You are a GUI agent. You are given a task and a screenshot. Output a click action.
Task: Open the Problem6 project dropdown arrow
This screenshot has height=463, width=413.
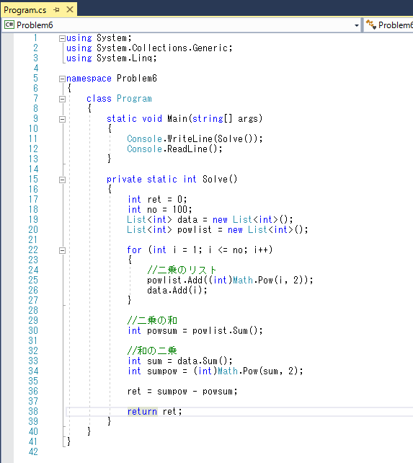click(357, 25)
